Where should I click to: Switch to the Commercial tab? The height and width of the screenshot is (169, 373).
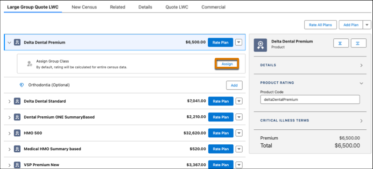[213, 7]
